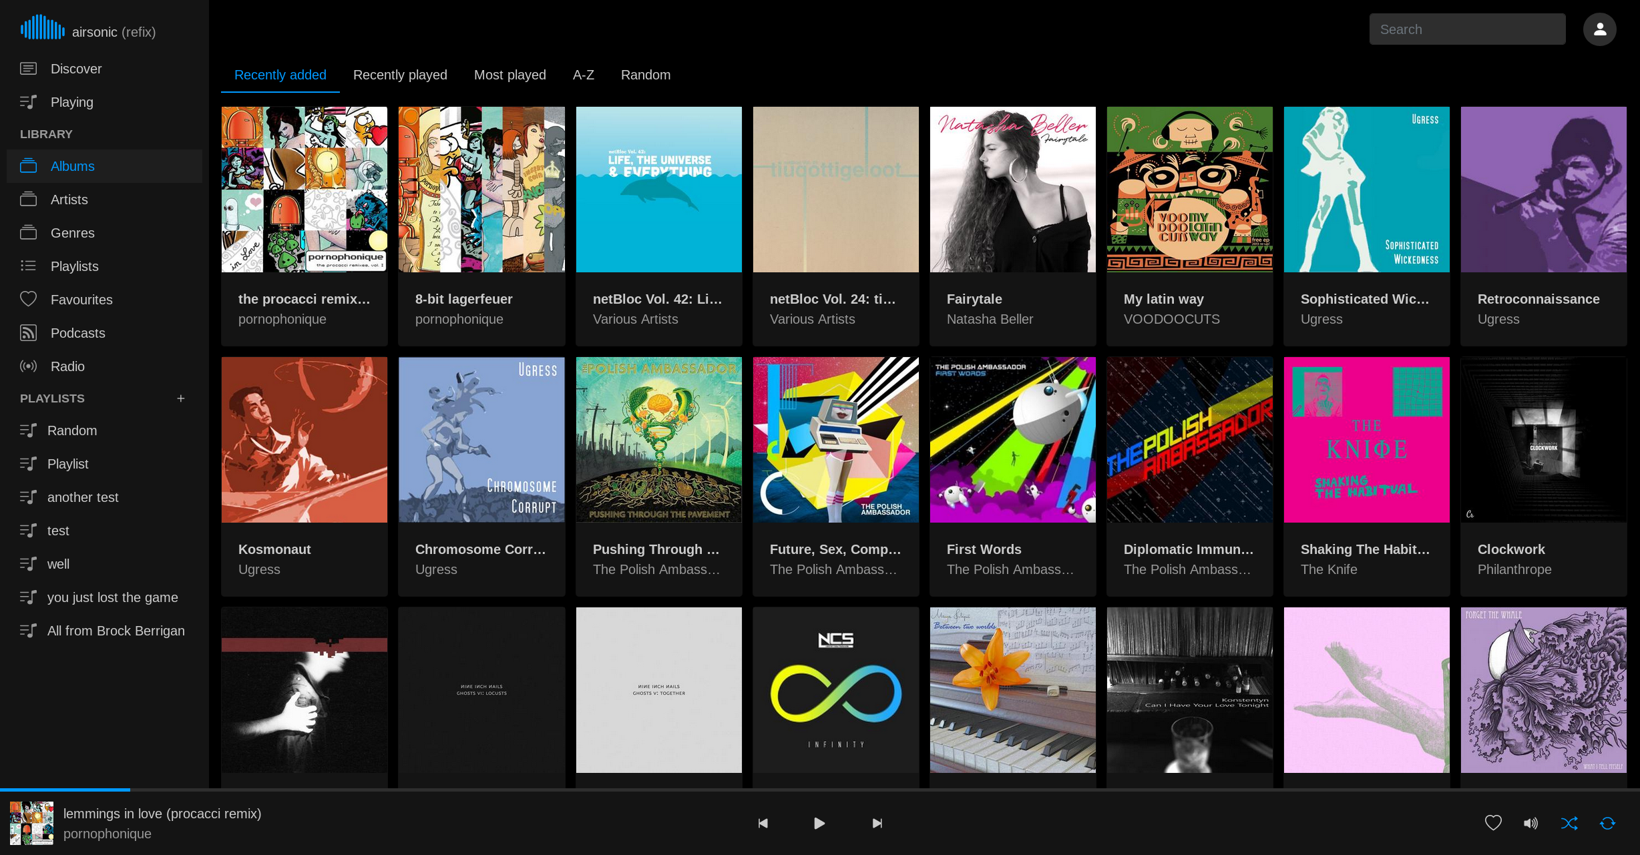
Task: Open the Discover page
Action: 76,69
